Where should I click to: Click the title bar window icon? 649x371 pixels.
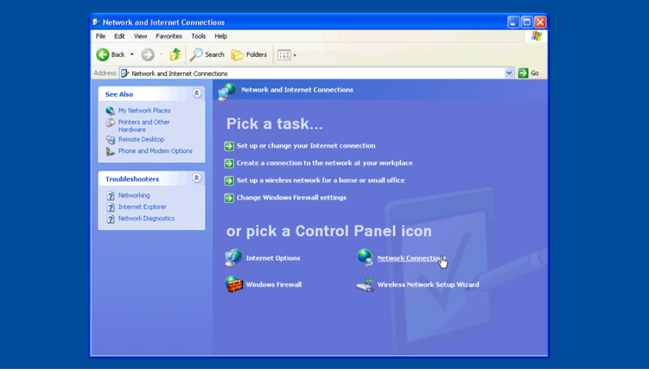pos(96,23)
